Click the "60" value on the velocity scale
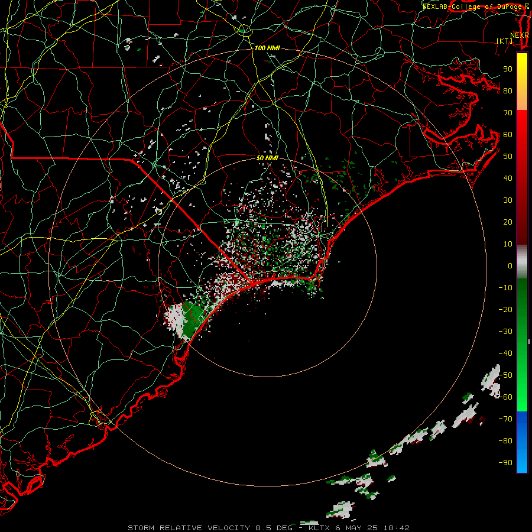This screenshot has height=532, width=532. [508, 135]
